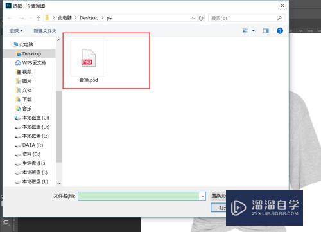Click the music note icon beside 音乐
Screen dimensions: 321x232
point(19,109)
